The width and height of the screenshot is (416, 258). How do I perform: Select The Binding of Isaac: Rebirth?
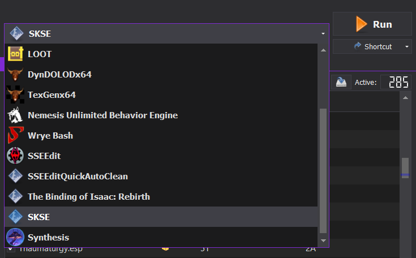click(161, 196)
